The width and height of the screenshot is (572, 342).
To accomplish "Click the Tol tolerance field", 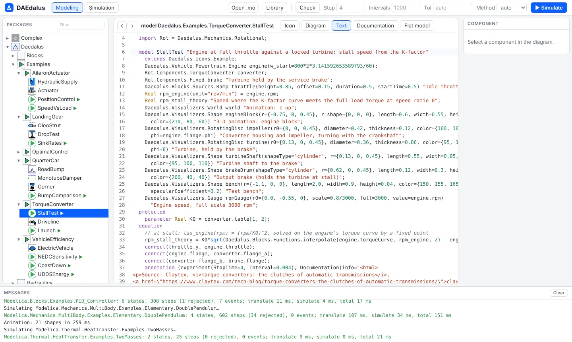I will click(x=452, y=8).
